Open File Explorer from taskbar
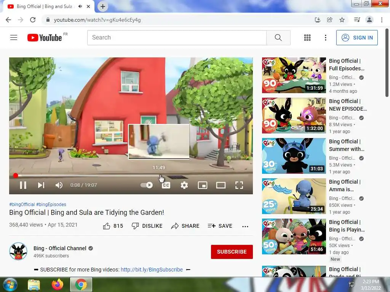Screen dimensions: 390x292 tap(34, 284)
